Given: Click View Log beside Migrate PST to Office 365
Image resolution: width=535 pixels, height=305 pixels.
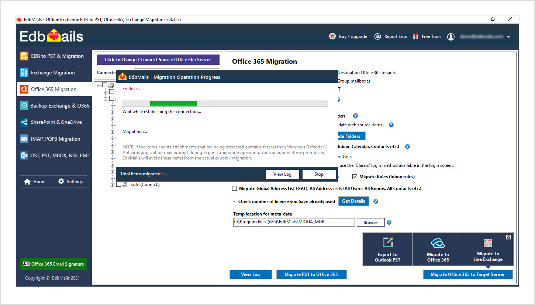Looking at the screenshot, I should tap(251, 274).
